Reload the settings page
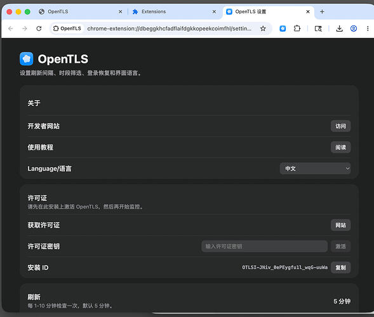The width and height of the screenshot is (374, 317). coord(39,29)
